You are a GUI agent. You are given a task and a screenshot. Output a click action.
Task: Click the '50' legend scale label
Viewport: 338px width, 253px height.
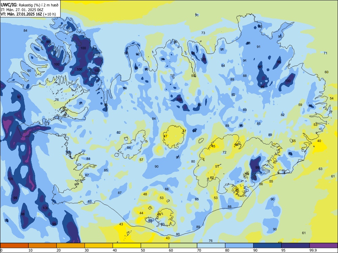click(x=143, y=250)
